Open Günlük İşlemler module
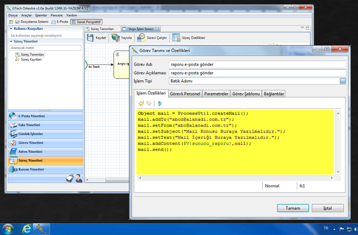 click(x=46, y=134)
